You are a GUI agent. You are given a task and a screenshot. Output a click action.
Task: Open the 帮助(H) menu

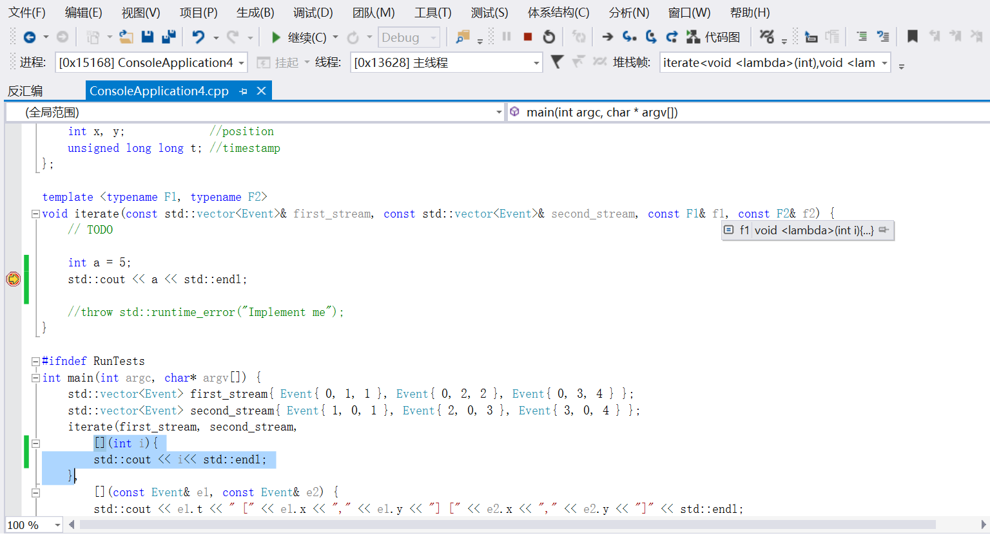(750, 13)
